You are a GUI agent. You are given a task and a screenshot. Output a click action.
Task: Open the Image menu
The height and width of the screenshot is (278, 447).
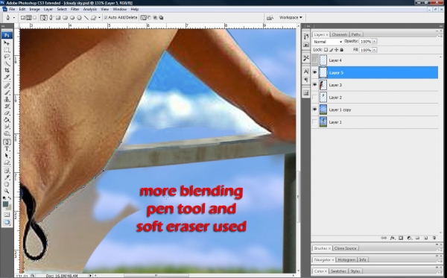point(34,9)
